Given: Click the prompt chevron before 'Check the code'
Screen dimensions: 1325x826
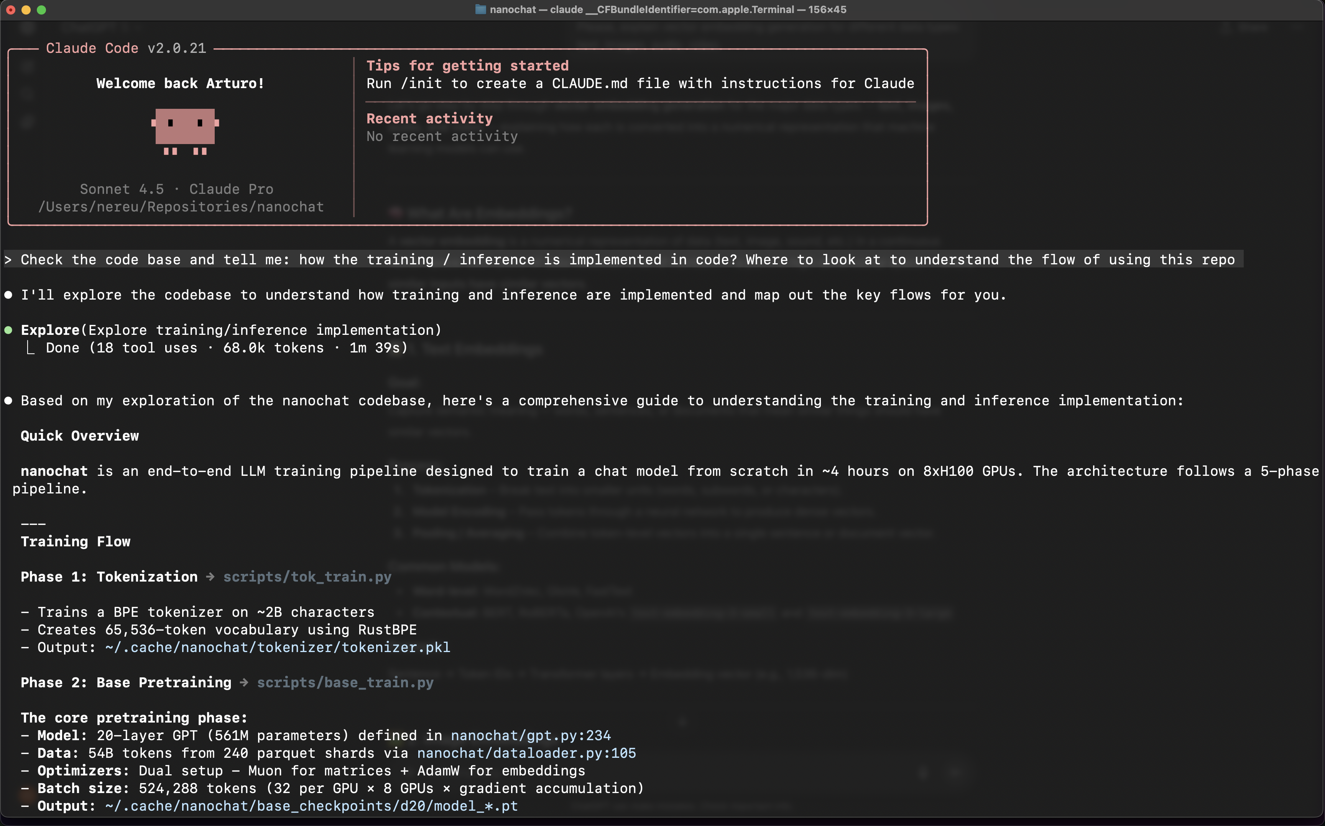Looking at the screenshot, I should pos(8,259).
